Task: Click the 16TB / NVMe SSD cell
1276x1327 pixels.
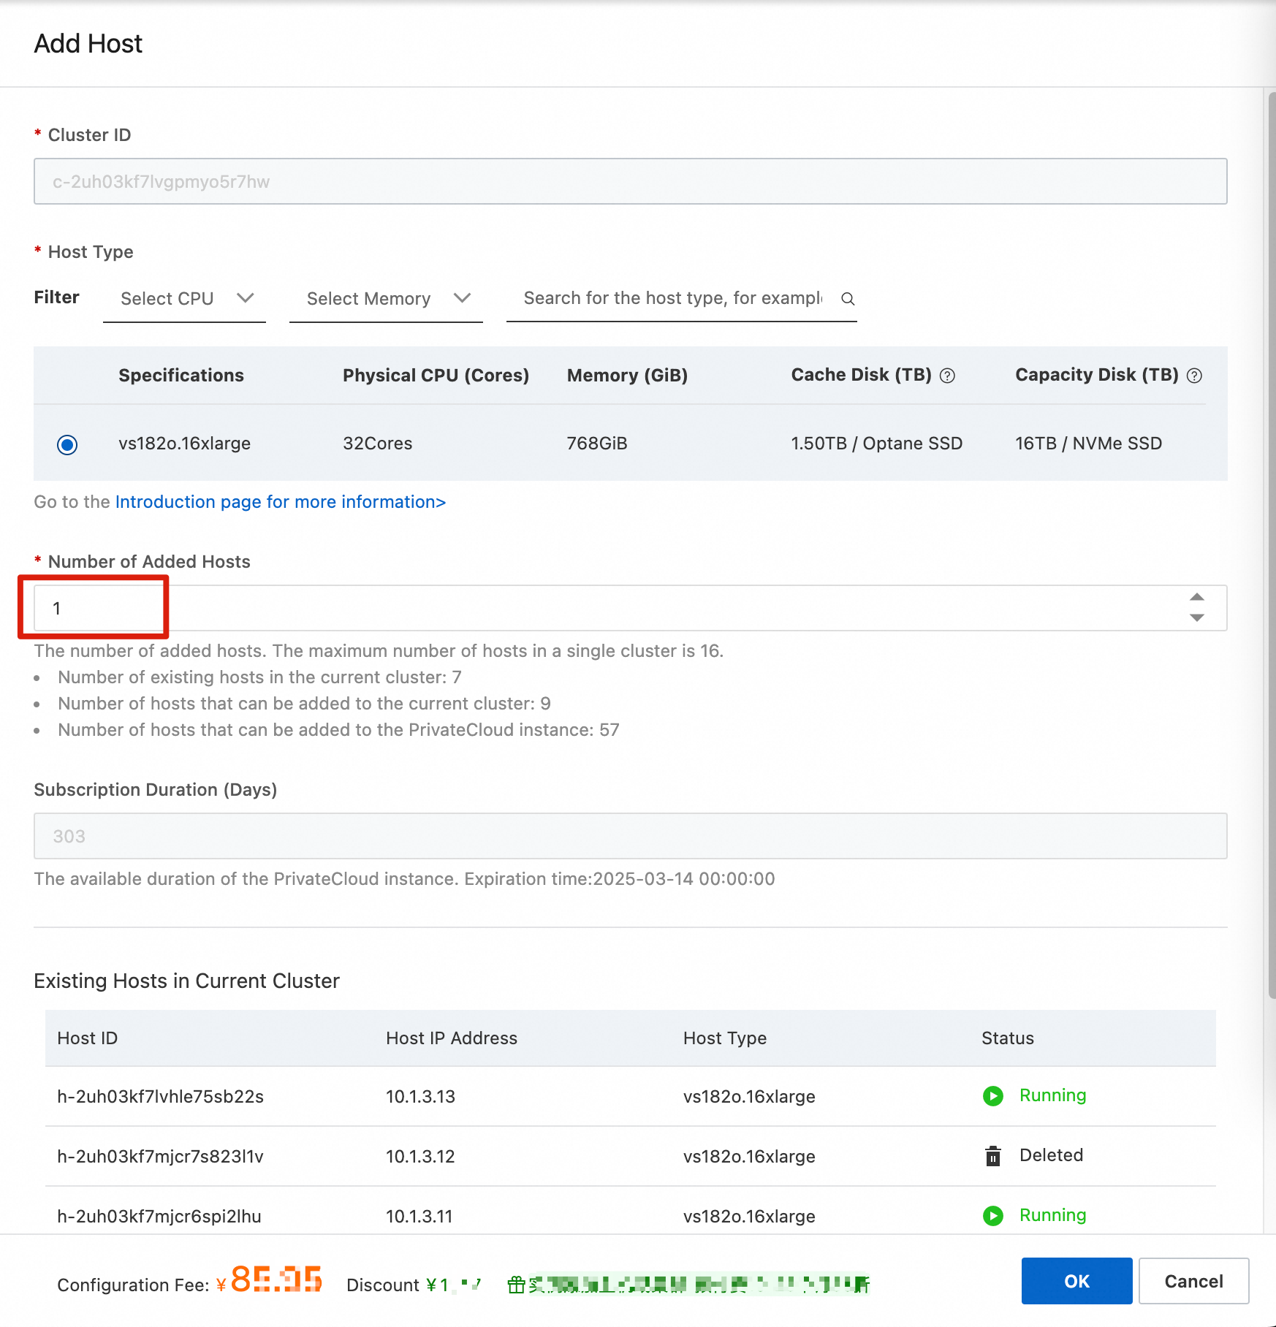Action: 1088,444
